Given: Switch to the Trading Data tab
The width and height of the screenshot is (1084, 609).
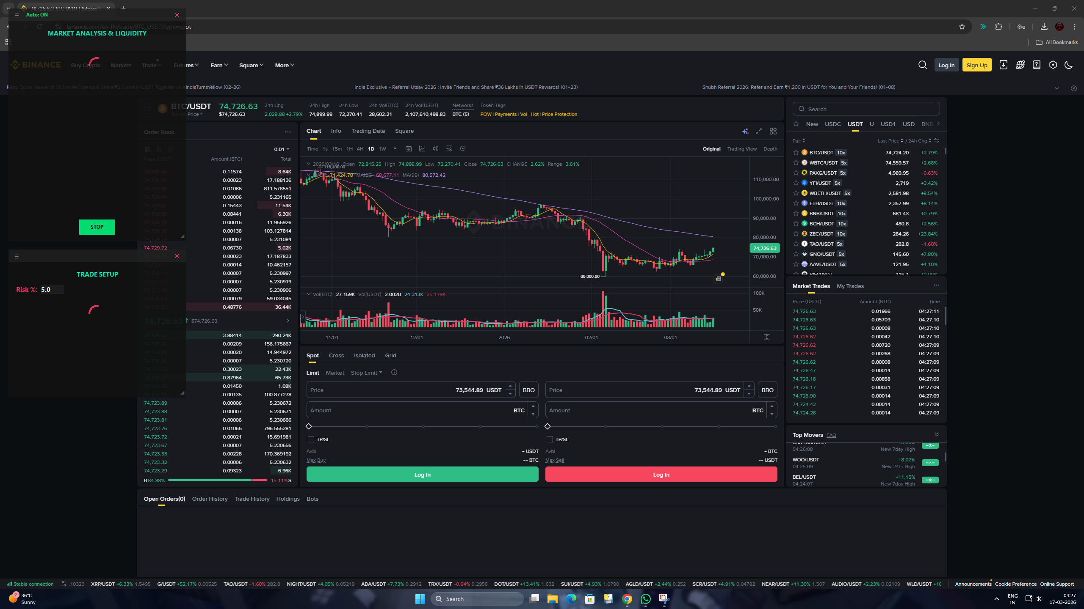Looking at the screenshot, I should coord(368,131).
